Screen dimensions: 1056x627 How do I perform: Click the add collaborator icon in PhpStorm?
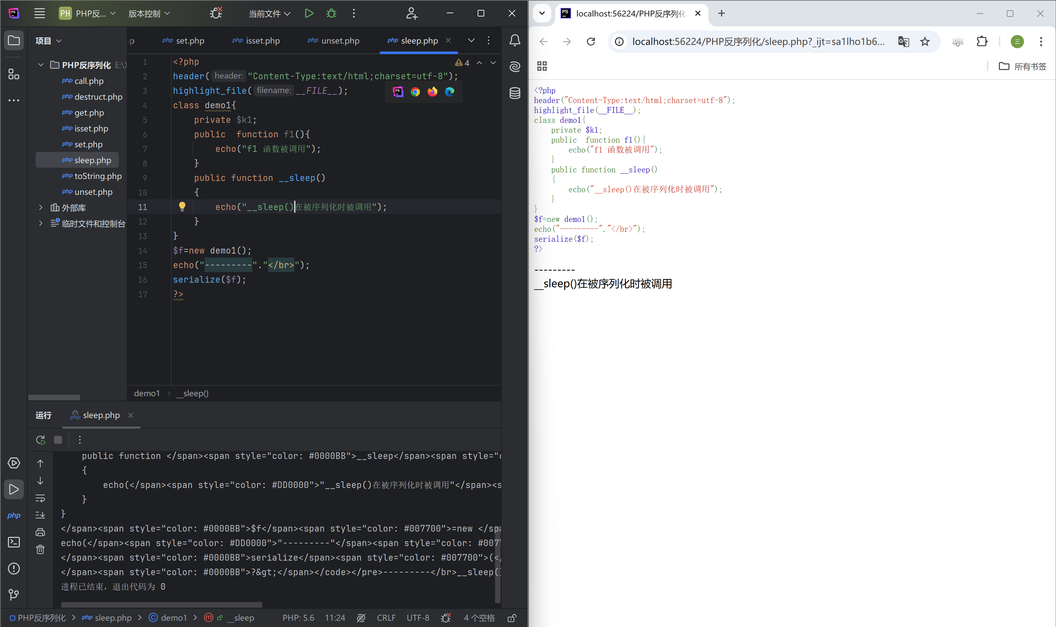[412, 14]
